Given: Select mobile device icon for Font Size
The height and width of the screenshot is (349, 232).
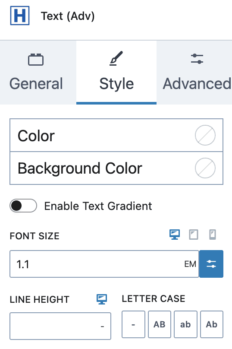Looking at the screenshot, I should point(213,235).
